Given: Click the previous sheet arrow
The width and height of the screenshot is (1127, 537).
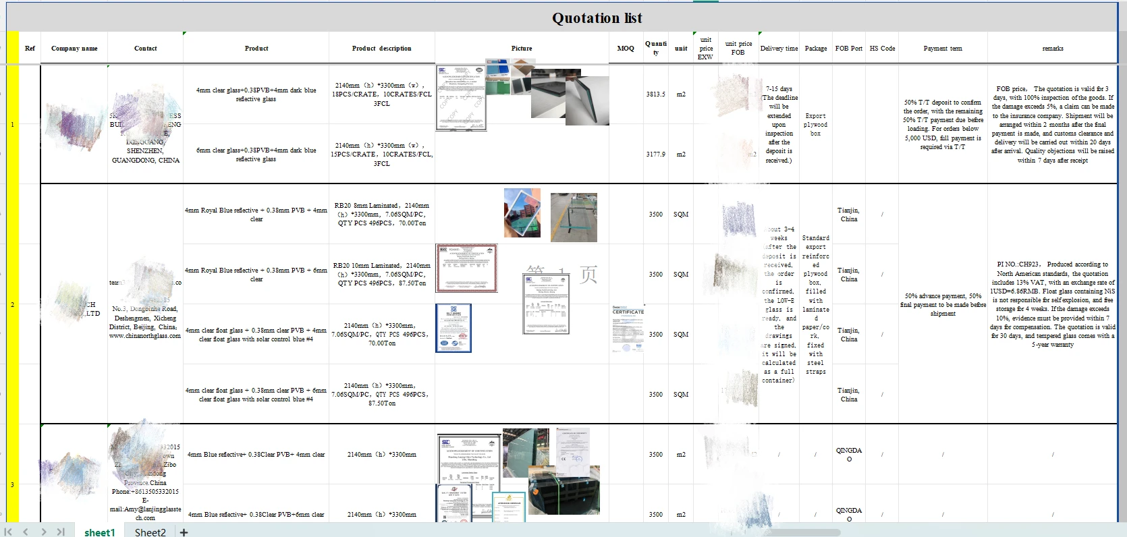Looking at the screenshot, I should pyautogui.click(x=26, y=532).
